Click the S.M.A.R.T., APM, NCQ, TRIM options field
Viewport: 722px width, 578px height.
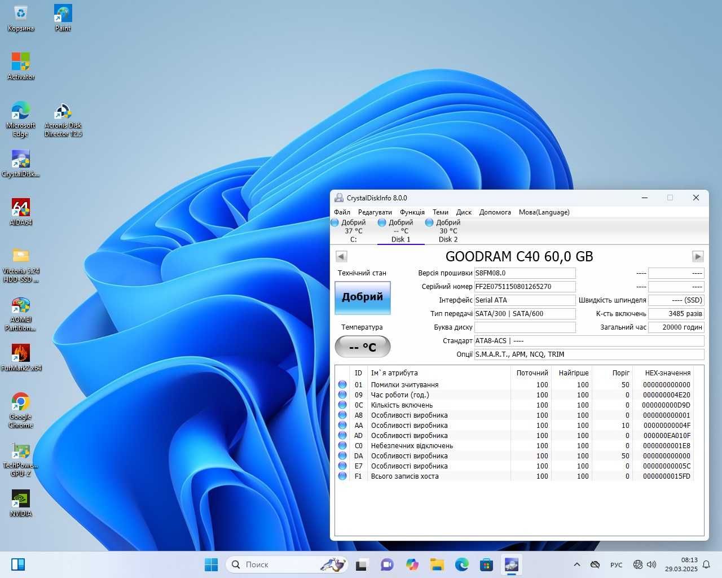point(589,354)
